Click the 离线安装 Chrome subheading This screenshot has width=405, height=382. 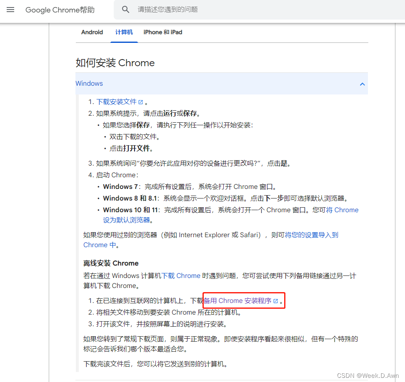pyautogui.click(x=111, y=263)
